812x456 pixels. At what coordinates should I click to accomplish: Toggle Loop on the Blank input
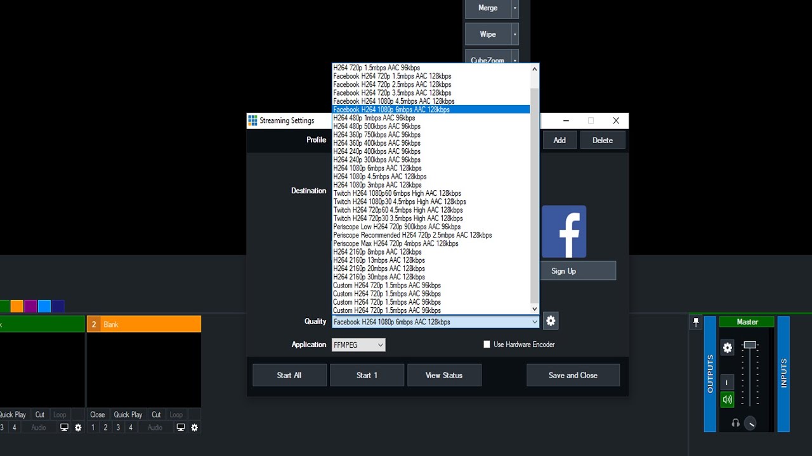[x=176, y=415]
